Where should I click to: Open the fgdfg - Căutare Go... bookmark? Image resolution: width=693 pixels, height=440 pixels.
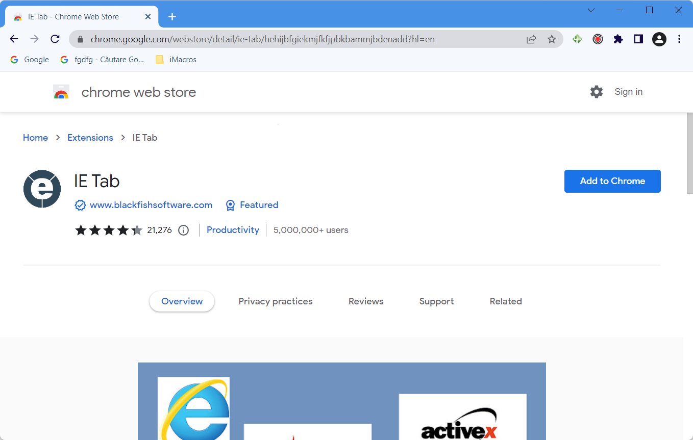[102, 60]
